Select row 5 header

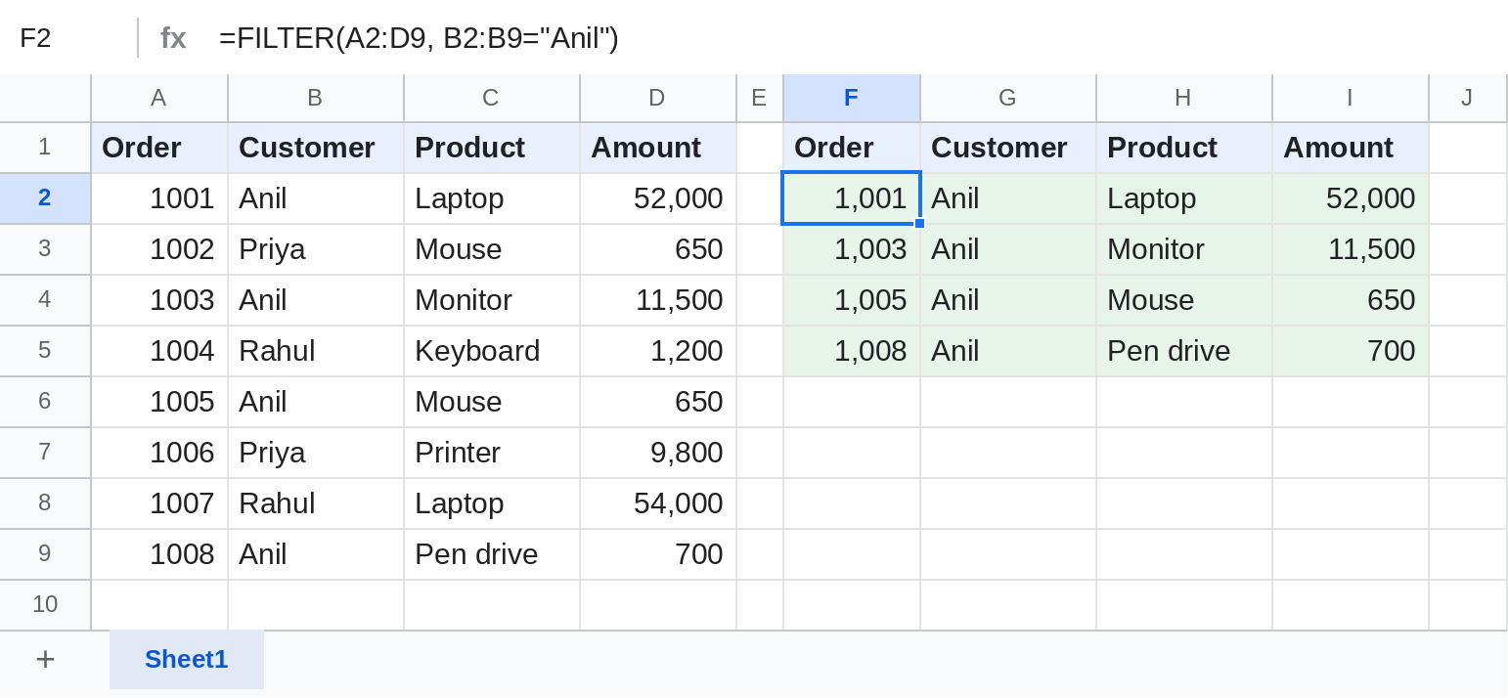coord(45,351)
